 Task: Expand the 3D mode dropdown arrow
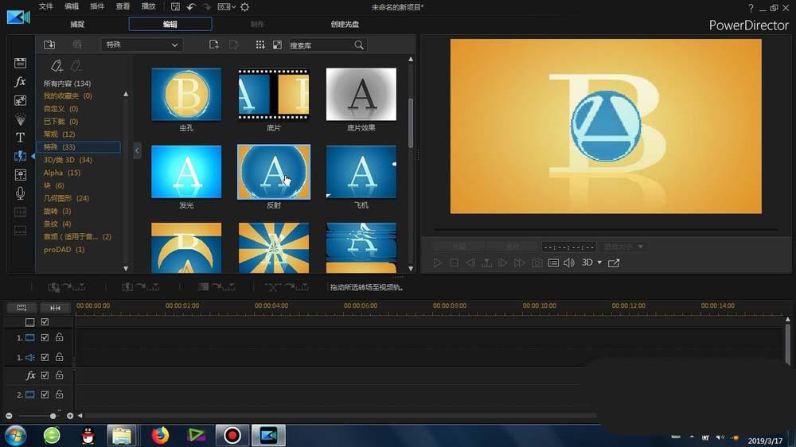pyautogui.click(x=599, y=262)
